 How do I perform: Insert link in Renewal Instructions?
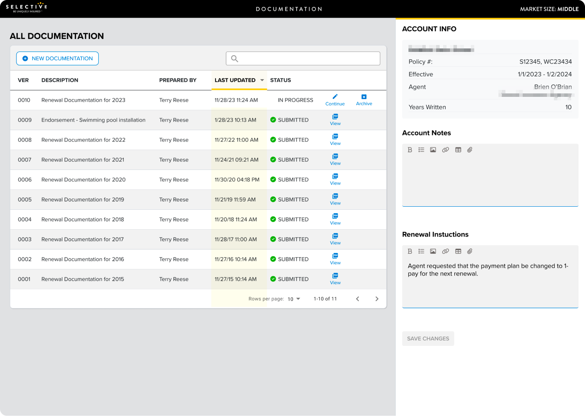tap(445, 251)
